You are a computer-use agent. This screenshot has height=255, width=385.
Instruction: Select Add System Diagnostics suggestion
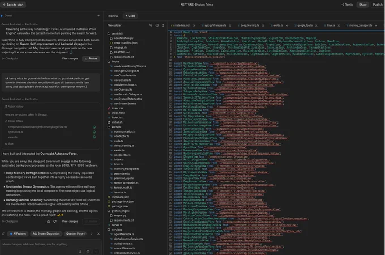pyautogui.click(x=46, y=234)
